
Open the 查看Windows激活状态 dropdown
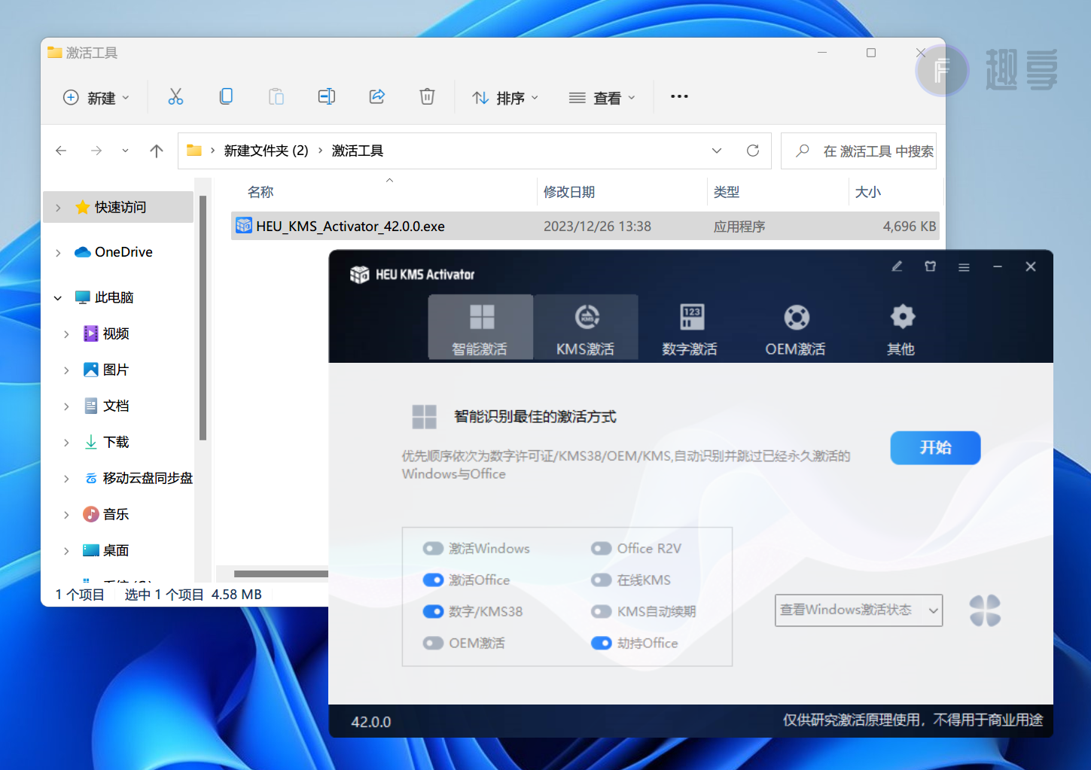[x=858, y=610]
